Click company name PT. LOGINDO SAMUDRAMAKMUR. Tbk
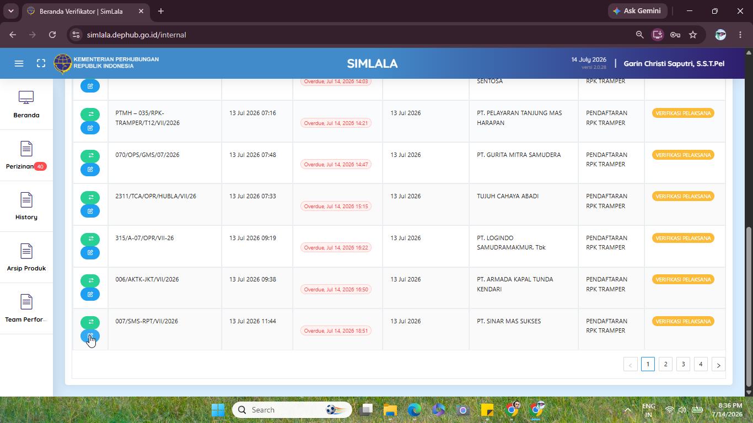 (x=511, y=243)
